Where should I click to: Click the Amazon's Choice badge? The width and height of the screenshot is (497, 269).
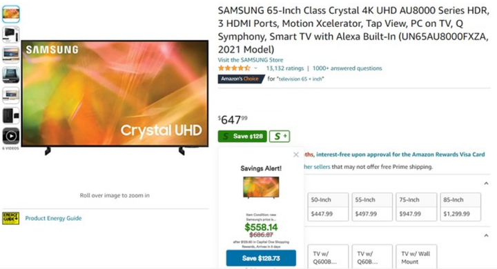point(241,79)
